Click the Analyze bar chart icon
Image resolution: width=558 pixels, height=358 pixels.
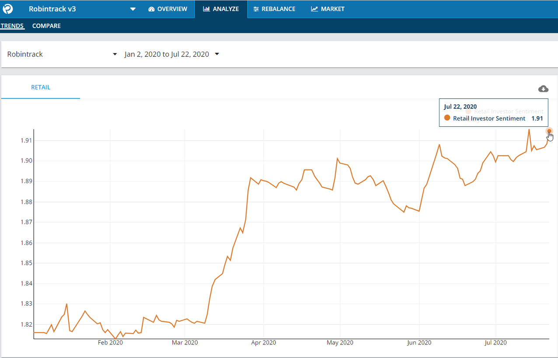point(206,9)
